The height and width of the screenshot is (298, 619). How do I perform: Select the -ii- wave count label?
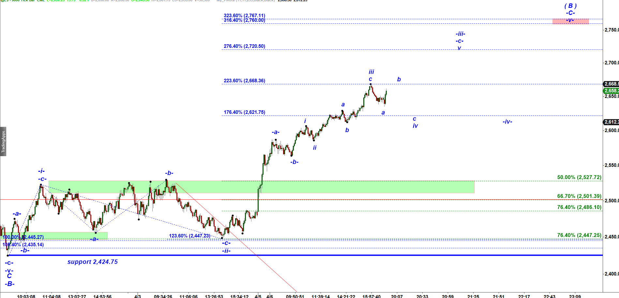[x=226, y=251]
